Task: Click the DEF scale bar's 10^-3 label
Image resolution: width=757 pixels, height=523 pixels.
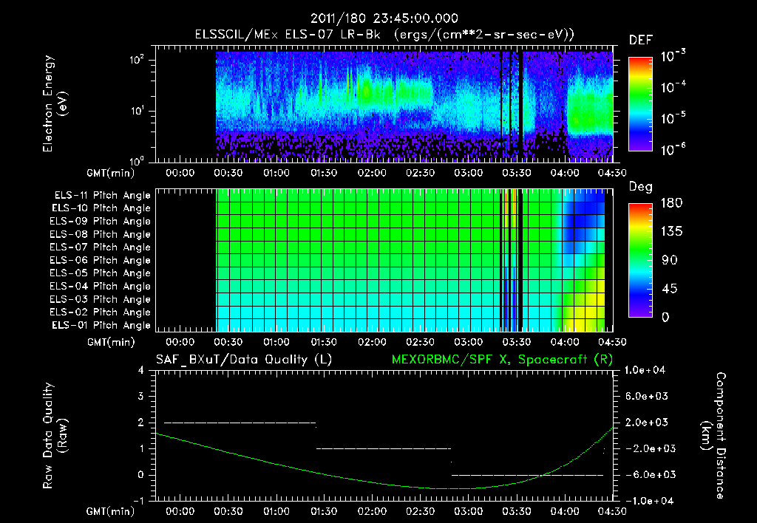Action: tap(673, 56)
